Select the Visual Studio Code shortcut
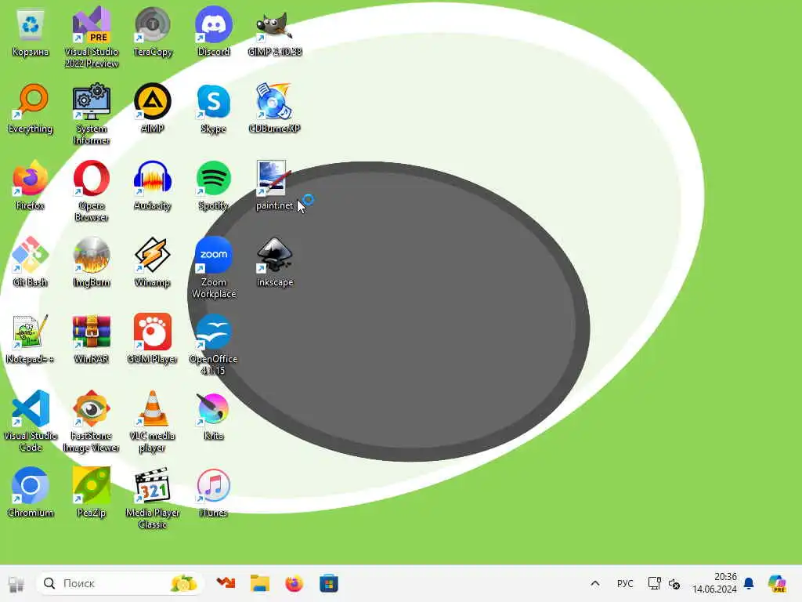This screenshot has width=802, height=602. pos(31,422)
